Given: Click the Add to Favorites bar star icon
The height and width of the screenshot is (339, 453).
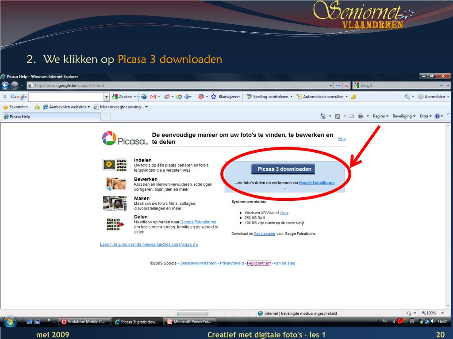Looking at the screenshot, I should 37,107.
